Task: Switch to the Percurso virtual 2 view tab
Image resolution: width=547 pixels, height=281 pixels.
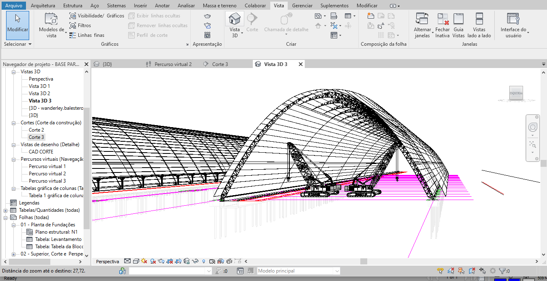Action: pos(172,64)
